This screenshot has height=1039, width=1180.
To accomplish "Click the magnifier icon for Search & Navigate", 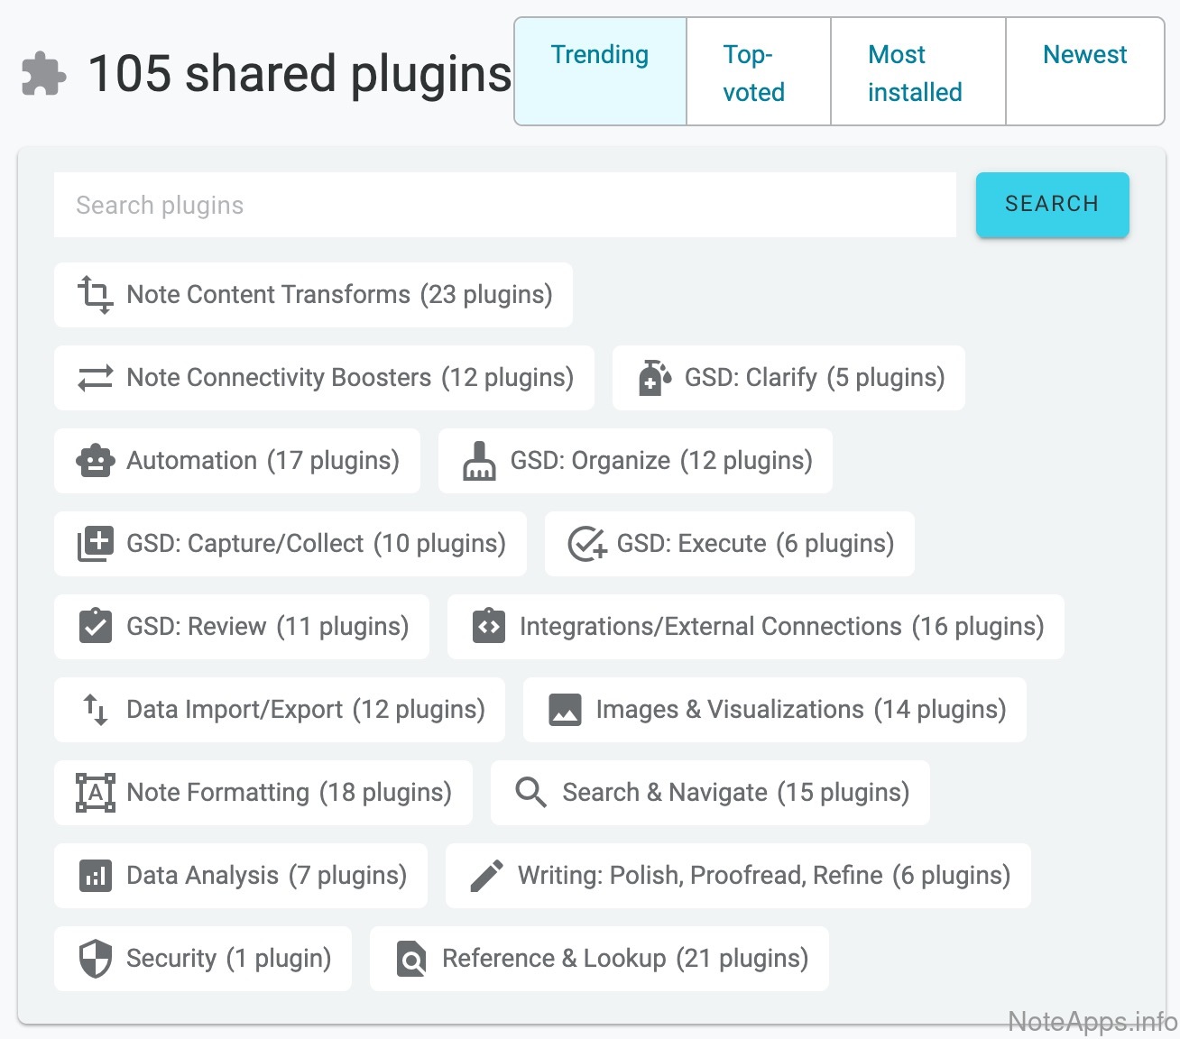I will pyautogui.click(x=530, y=793).
